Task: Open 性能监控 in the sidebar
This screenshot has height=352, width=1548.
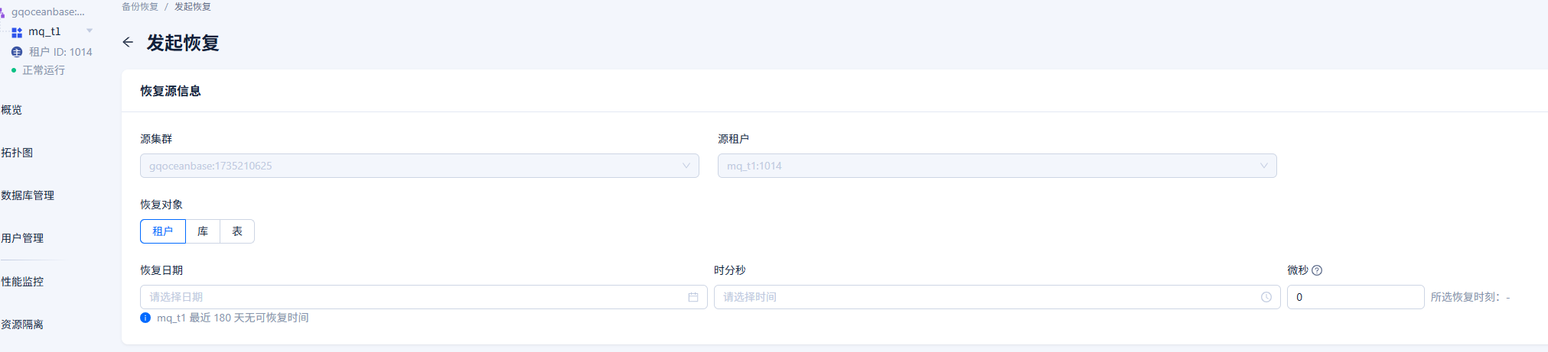Action: (x=22, y=282)
